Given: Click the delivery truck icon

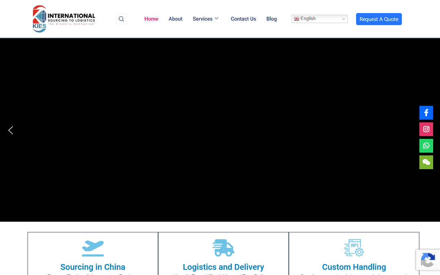Looking at the screenshot, I should click(x=223, y=248).
